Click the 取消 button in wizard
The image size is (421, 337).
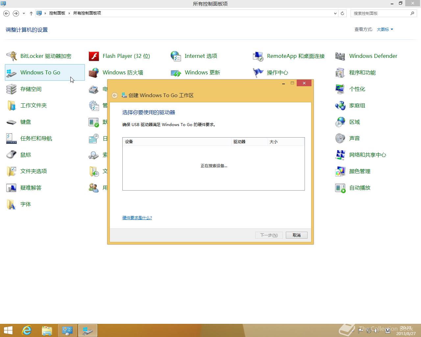click(x=297, y=235)
